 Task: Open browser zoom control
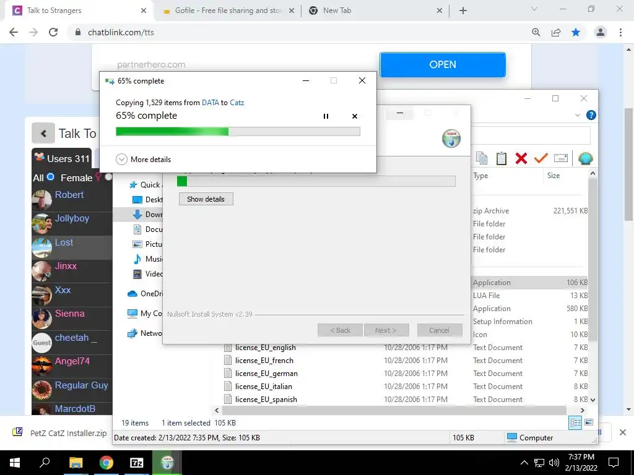(x=536, y=32)
